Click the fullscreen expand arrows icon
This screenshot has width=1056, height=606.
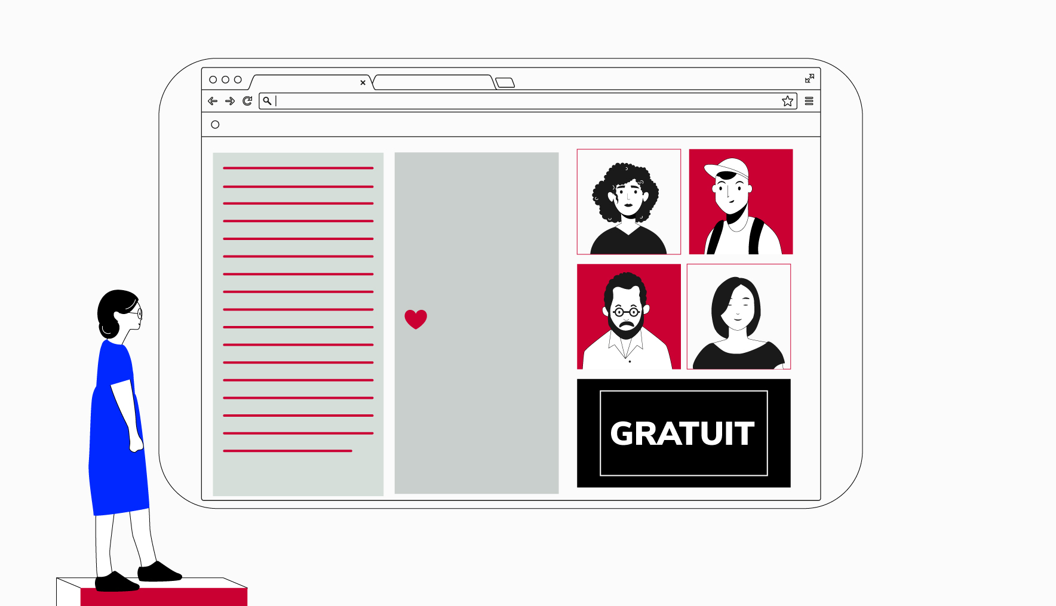809,78
